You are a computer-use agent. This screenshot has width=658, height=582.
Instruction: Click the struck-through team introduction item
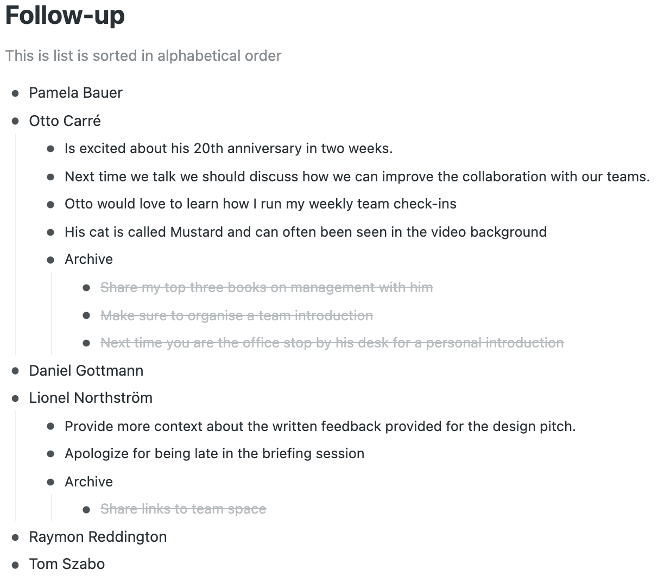pyautogui.click(x=237, y=316)
